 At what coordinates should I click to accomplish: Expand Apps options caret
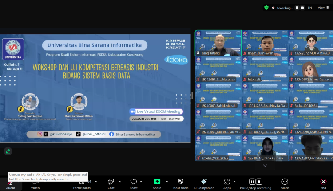[x=234, y=182]
